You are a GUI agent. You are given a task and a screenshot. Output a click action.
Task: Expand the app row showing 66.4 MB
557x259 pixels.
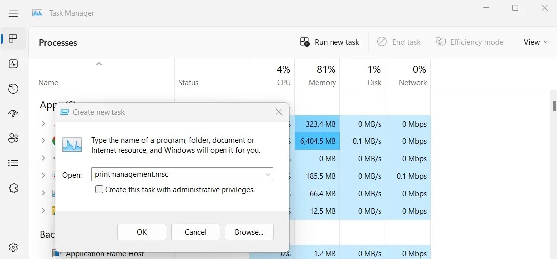coord(43,193)
